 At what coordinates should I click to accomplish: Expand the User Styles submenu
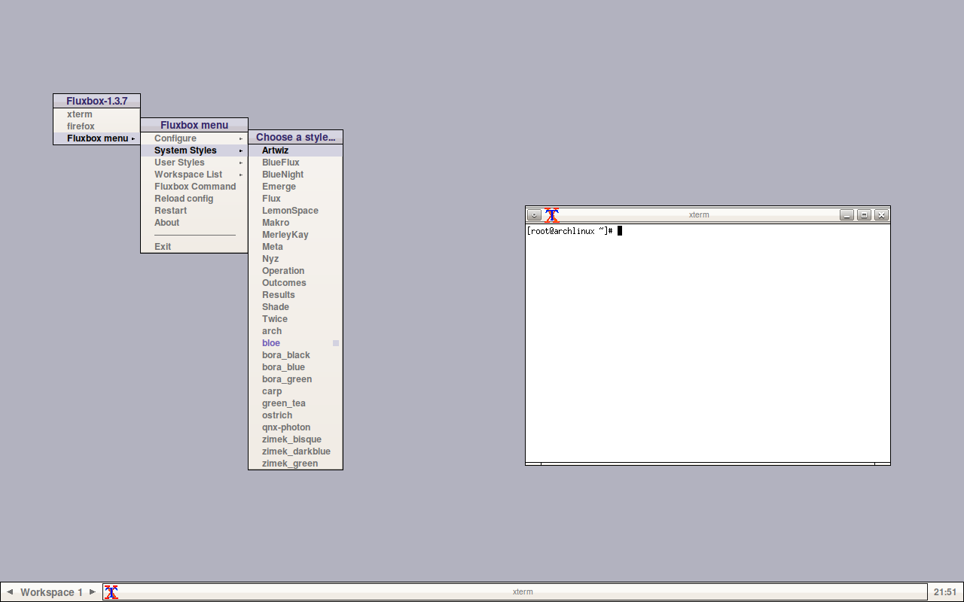click(194, 163)
